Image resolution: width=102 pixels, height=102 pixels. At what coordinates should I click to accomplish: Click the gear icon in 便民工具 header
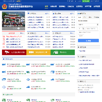coord(78,47)
